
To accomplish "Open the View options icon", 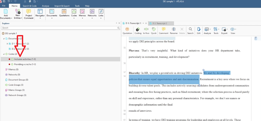I will point(232,29).
